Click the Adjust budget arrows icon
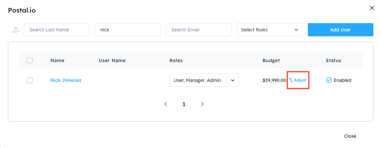The width and height of the screenshot is (381, 148). (291, 80)
